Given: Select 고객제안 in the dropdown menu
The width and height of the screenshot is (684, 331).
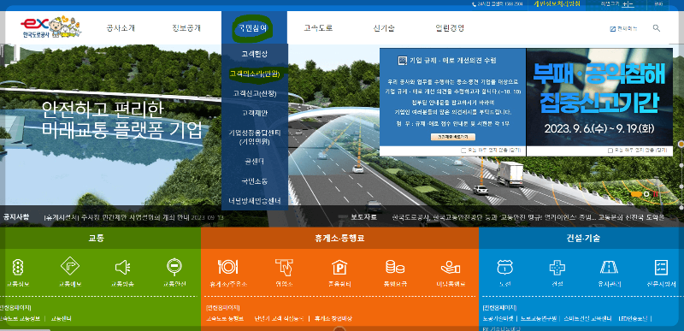Looking at the screenshot, I should point(254,113).
